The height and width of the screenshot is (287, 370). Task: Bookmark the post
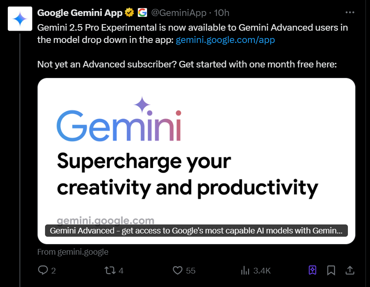click(331, 270)
